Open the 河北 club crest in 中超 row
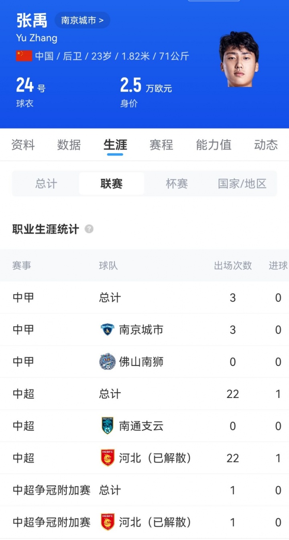 (x=107, y=458)
